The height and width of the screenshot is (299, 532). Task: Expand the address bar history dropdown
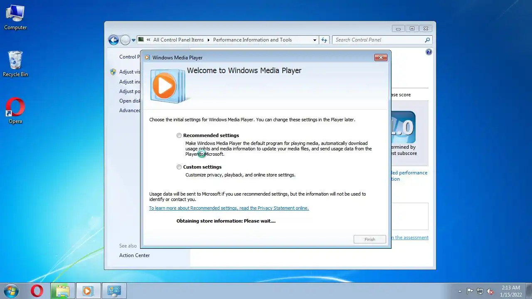(315, 40)
